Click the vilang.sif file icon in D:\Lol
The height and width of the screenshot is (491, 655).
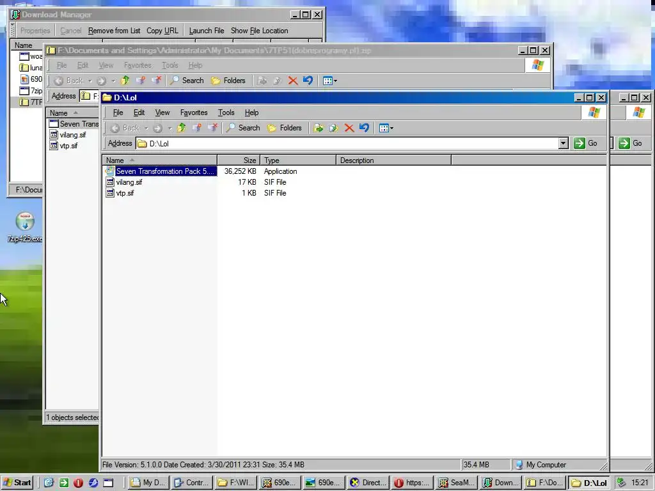tap(110, 182)
